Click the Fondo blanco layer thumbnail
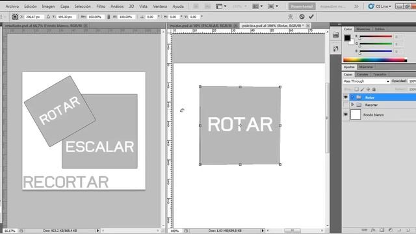Screen dimensions: 416x234 pyautogui.click(x=356, y=114)
